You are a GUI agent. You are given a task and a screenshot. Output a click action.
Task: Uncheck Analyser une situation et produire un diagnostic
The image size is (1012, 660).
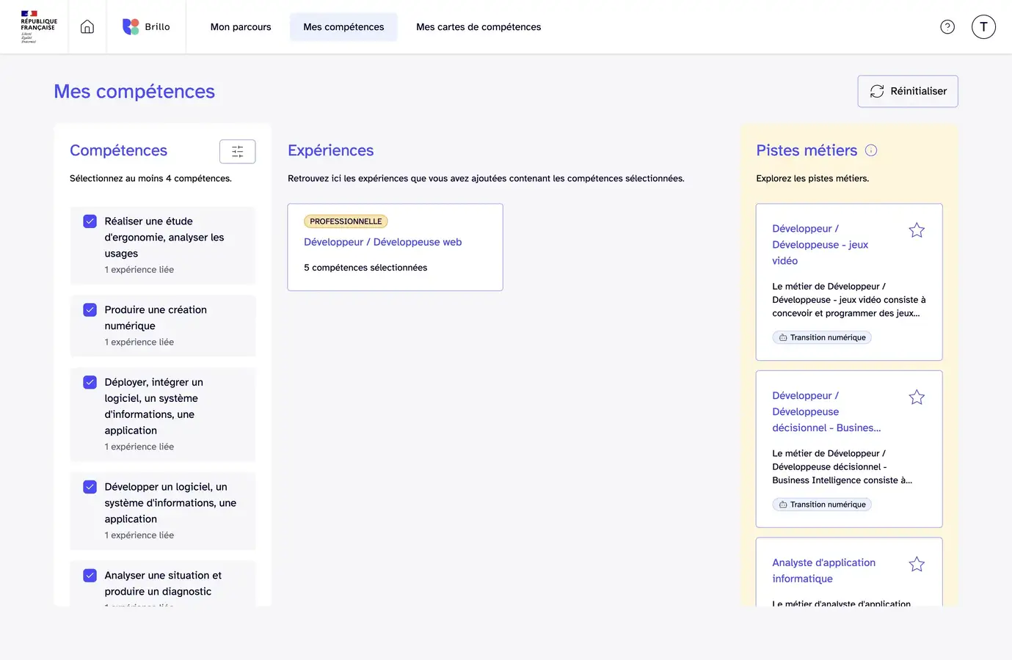tap(90, 576)
